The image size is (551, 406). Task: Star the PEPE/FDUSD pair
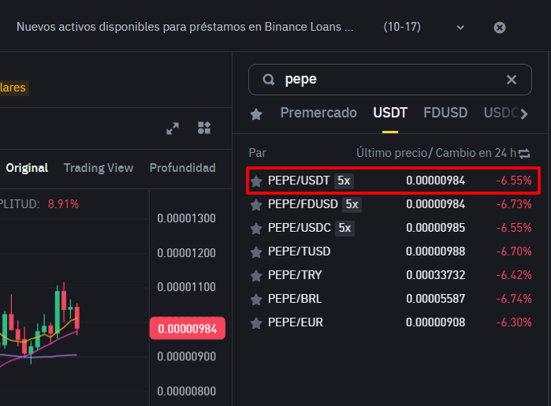[256, 205]
